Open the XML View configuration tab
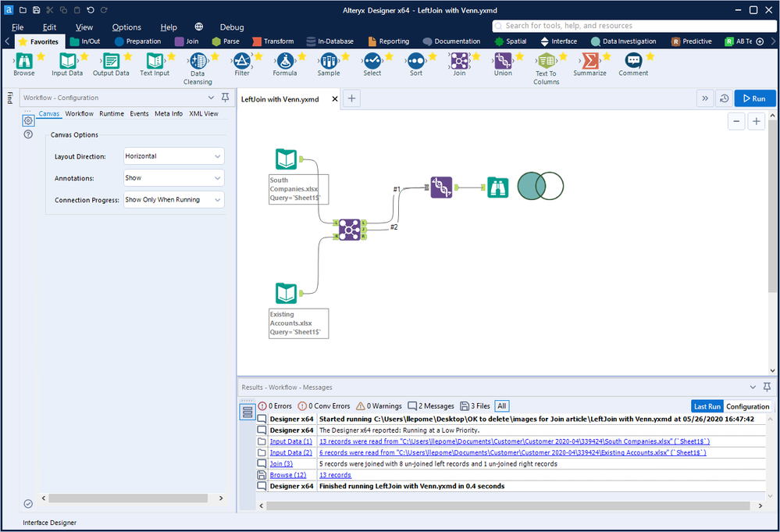The height and width of the screenshot is (532, 780). [204, 113]
